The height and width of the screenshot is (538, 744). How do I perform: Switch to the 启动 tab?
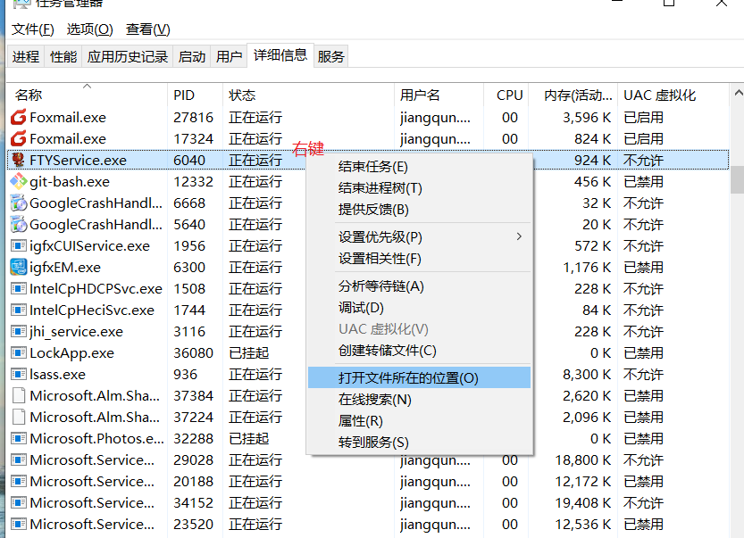pyautogui.click(x=192, y=56)
